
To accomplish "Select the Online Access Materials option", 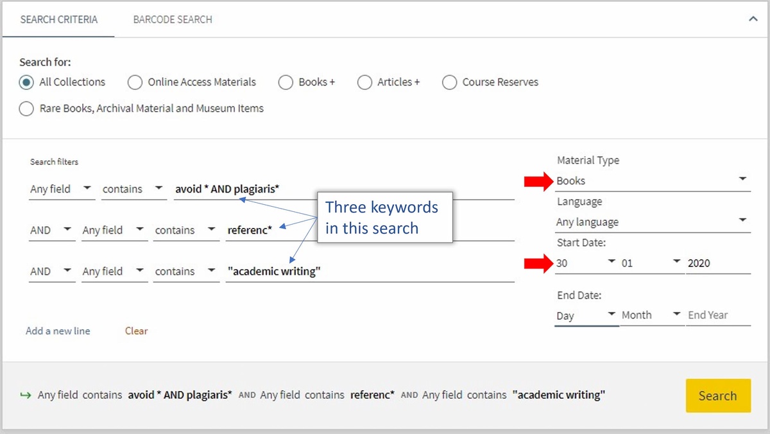I will click(135, 82).
